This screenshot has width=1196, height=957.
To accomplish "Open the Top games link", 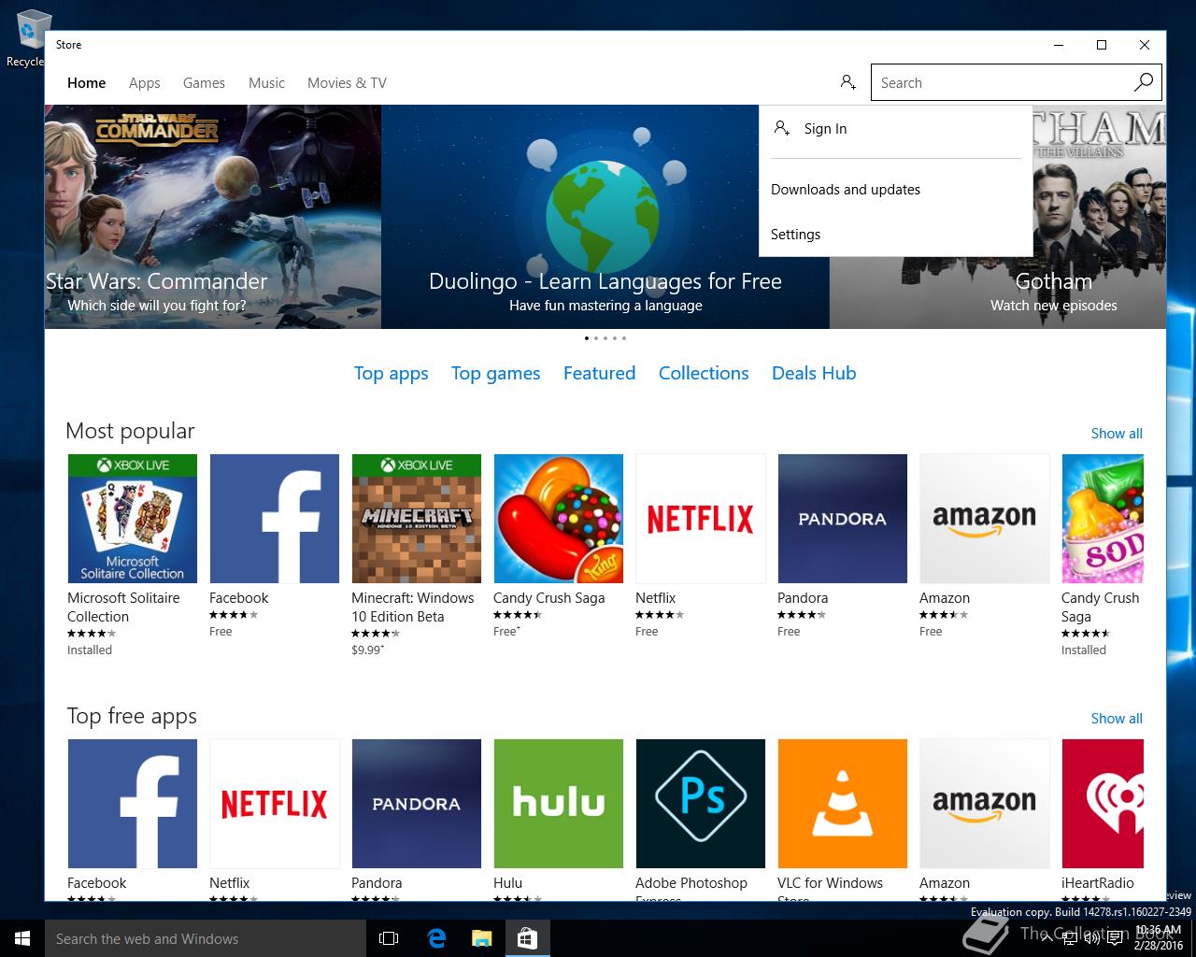I will coord(495,373).
